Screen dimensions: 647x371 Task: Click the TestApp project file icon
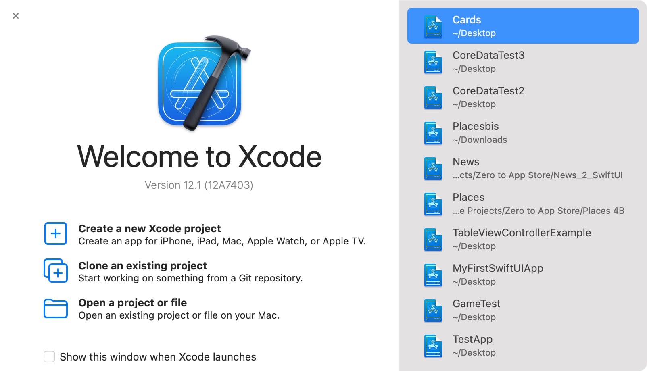[433, 346]
